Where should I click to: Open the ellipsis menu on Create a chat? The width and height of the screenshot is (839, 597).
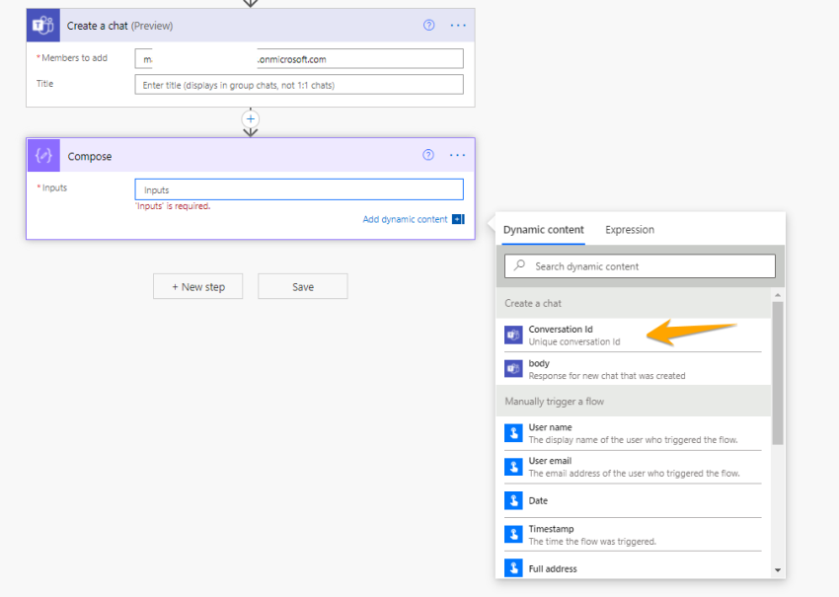coord(457,25)
